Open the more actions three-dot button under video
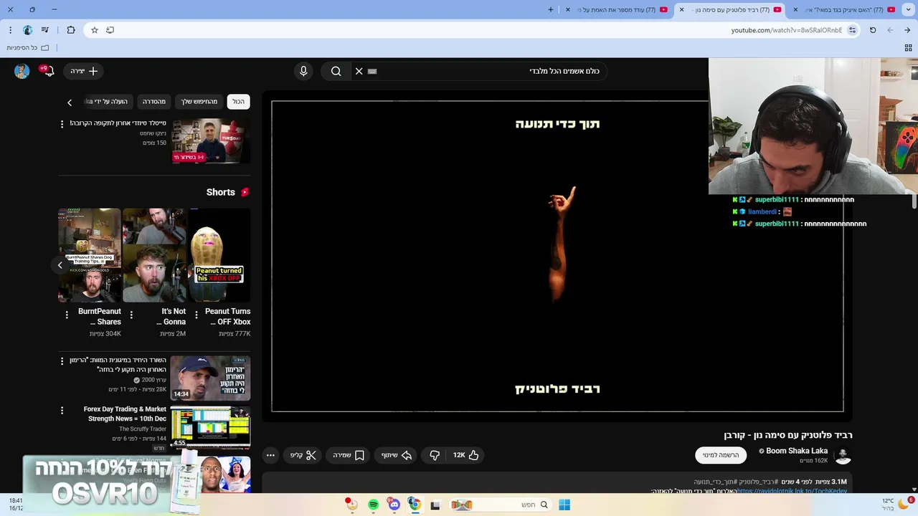 [x=270, y=455]
